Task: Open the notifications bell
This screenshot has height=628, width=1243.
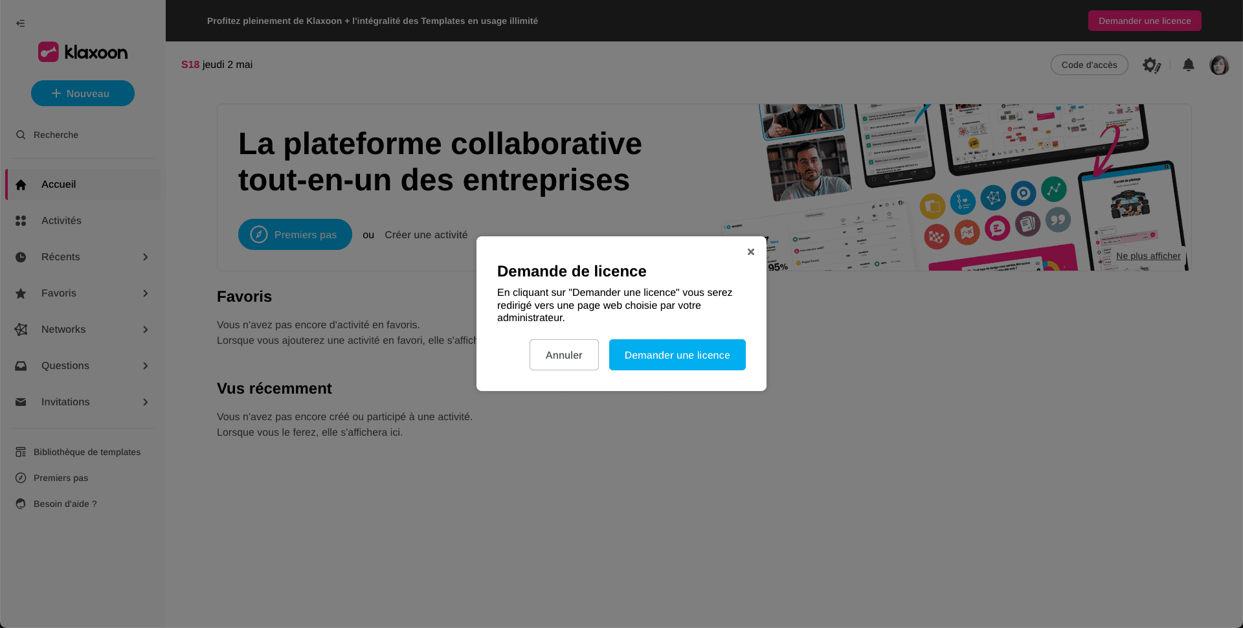Action: coord(1188,65)
